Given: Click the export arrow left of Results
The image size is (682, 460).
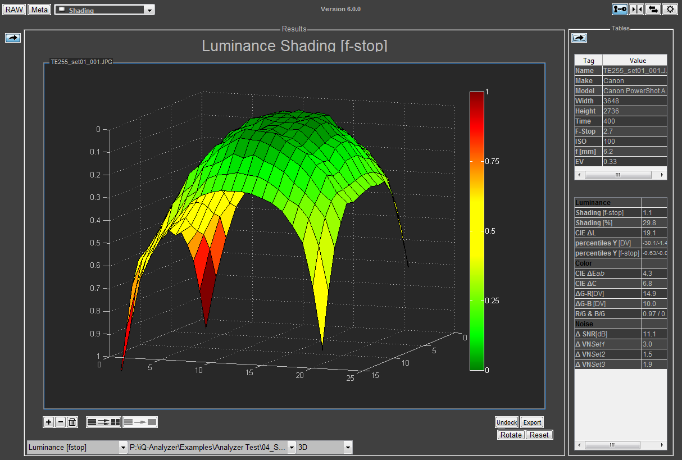Looking at the screenshot, I should 13,38.
